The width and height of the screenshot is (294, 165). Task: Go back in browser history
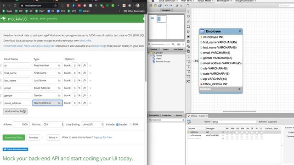(4, 5)
